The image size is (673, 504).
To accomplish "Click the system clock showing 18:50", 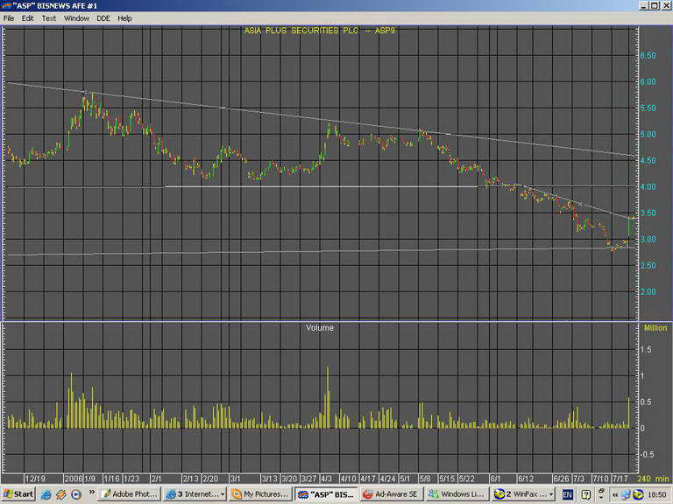I will (x=656, y=494).
